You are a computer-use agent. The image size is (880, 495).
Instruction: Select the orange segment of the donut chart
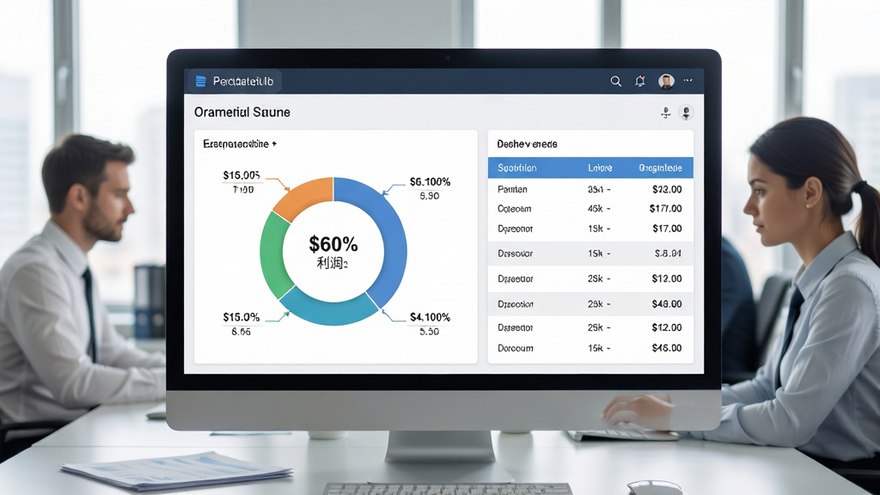[x=303, y=197]
